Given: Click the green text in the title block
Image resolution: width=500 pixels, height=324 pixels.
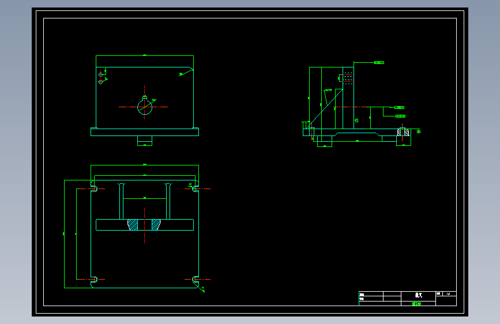Looking at the screenshot, I should (x=416, y=304).
